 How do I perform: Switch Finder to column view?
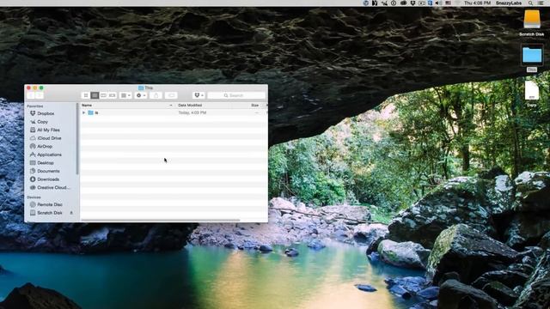click(103, 95)
